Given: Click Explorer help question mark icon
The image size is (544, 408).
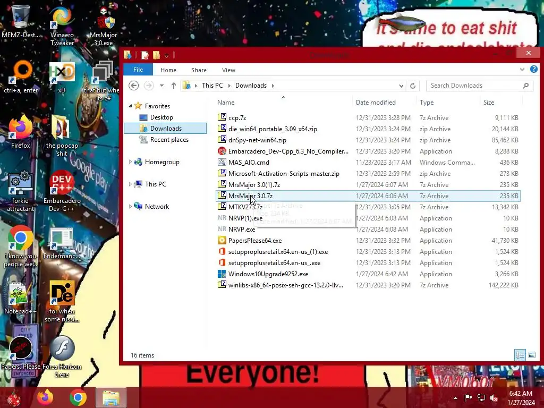Looking at the screenshot, I should point(533,70).
